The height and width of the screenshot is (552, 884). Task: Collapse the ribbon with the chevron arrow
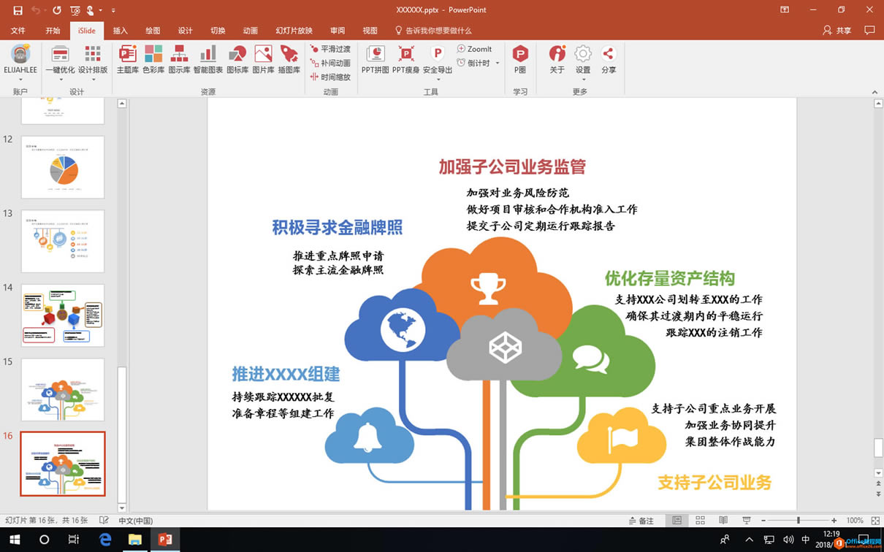click(x=875, y=92)
